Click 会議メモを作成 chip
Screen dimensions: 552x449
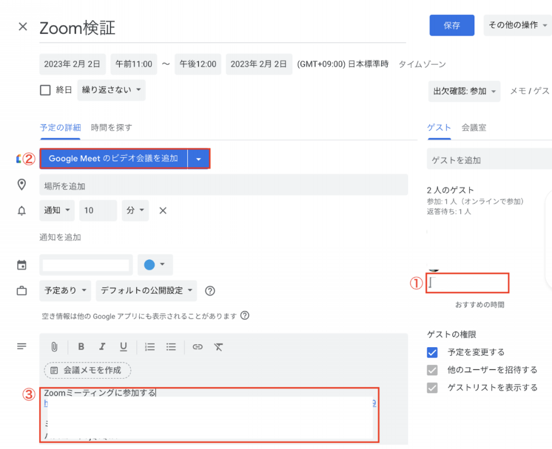click(87, 370)
